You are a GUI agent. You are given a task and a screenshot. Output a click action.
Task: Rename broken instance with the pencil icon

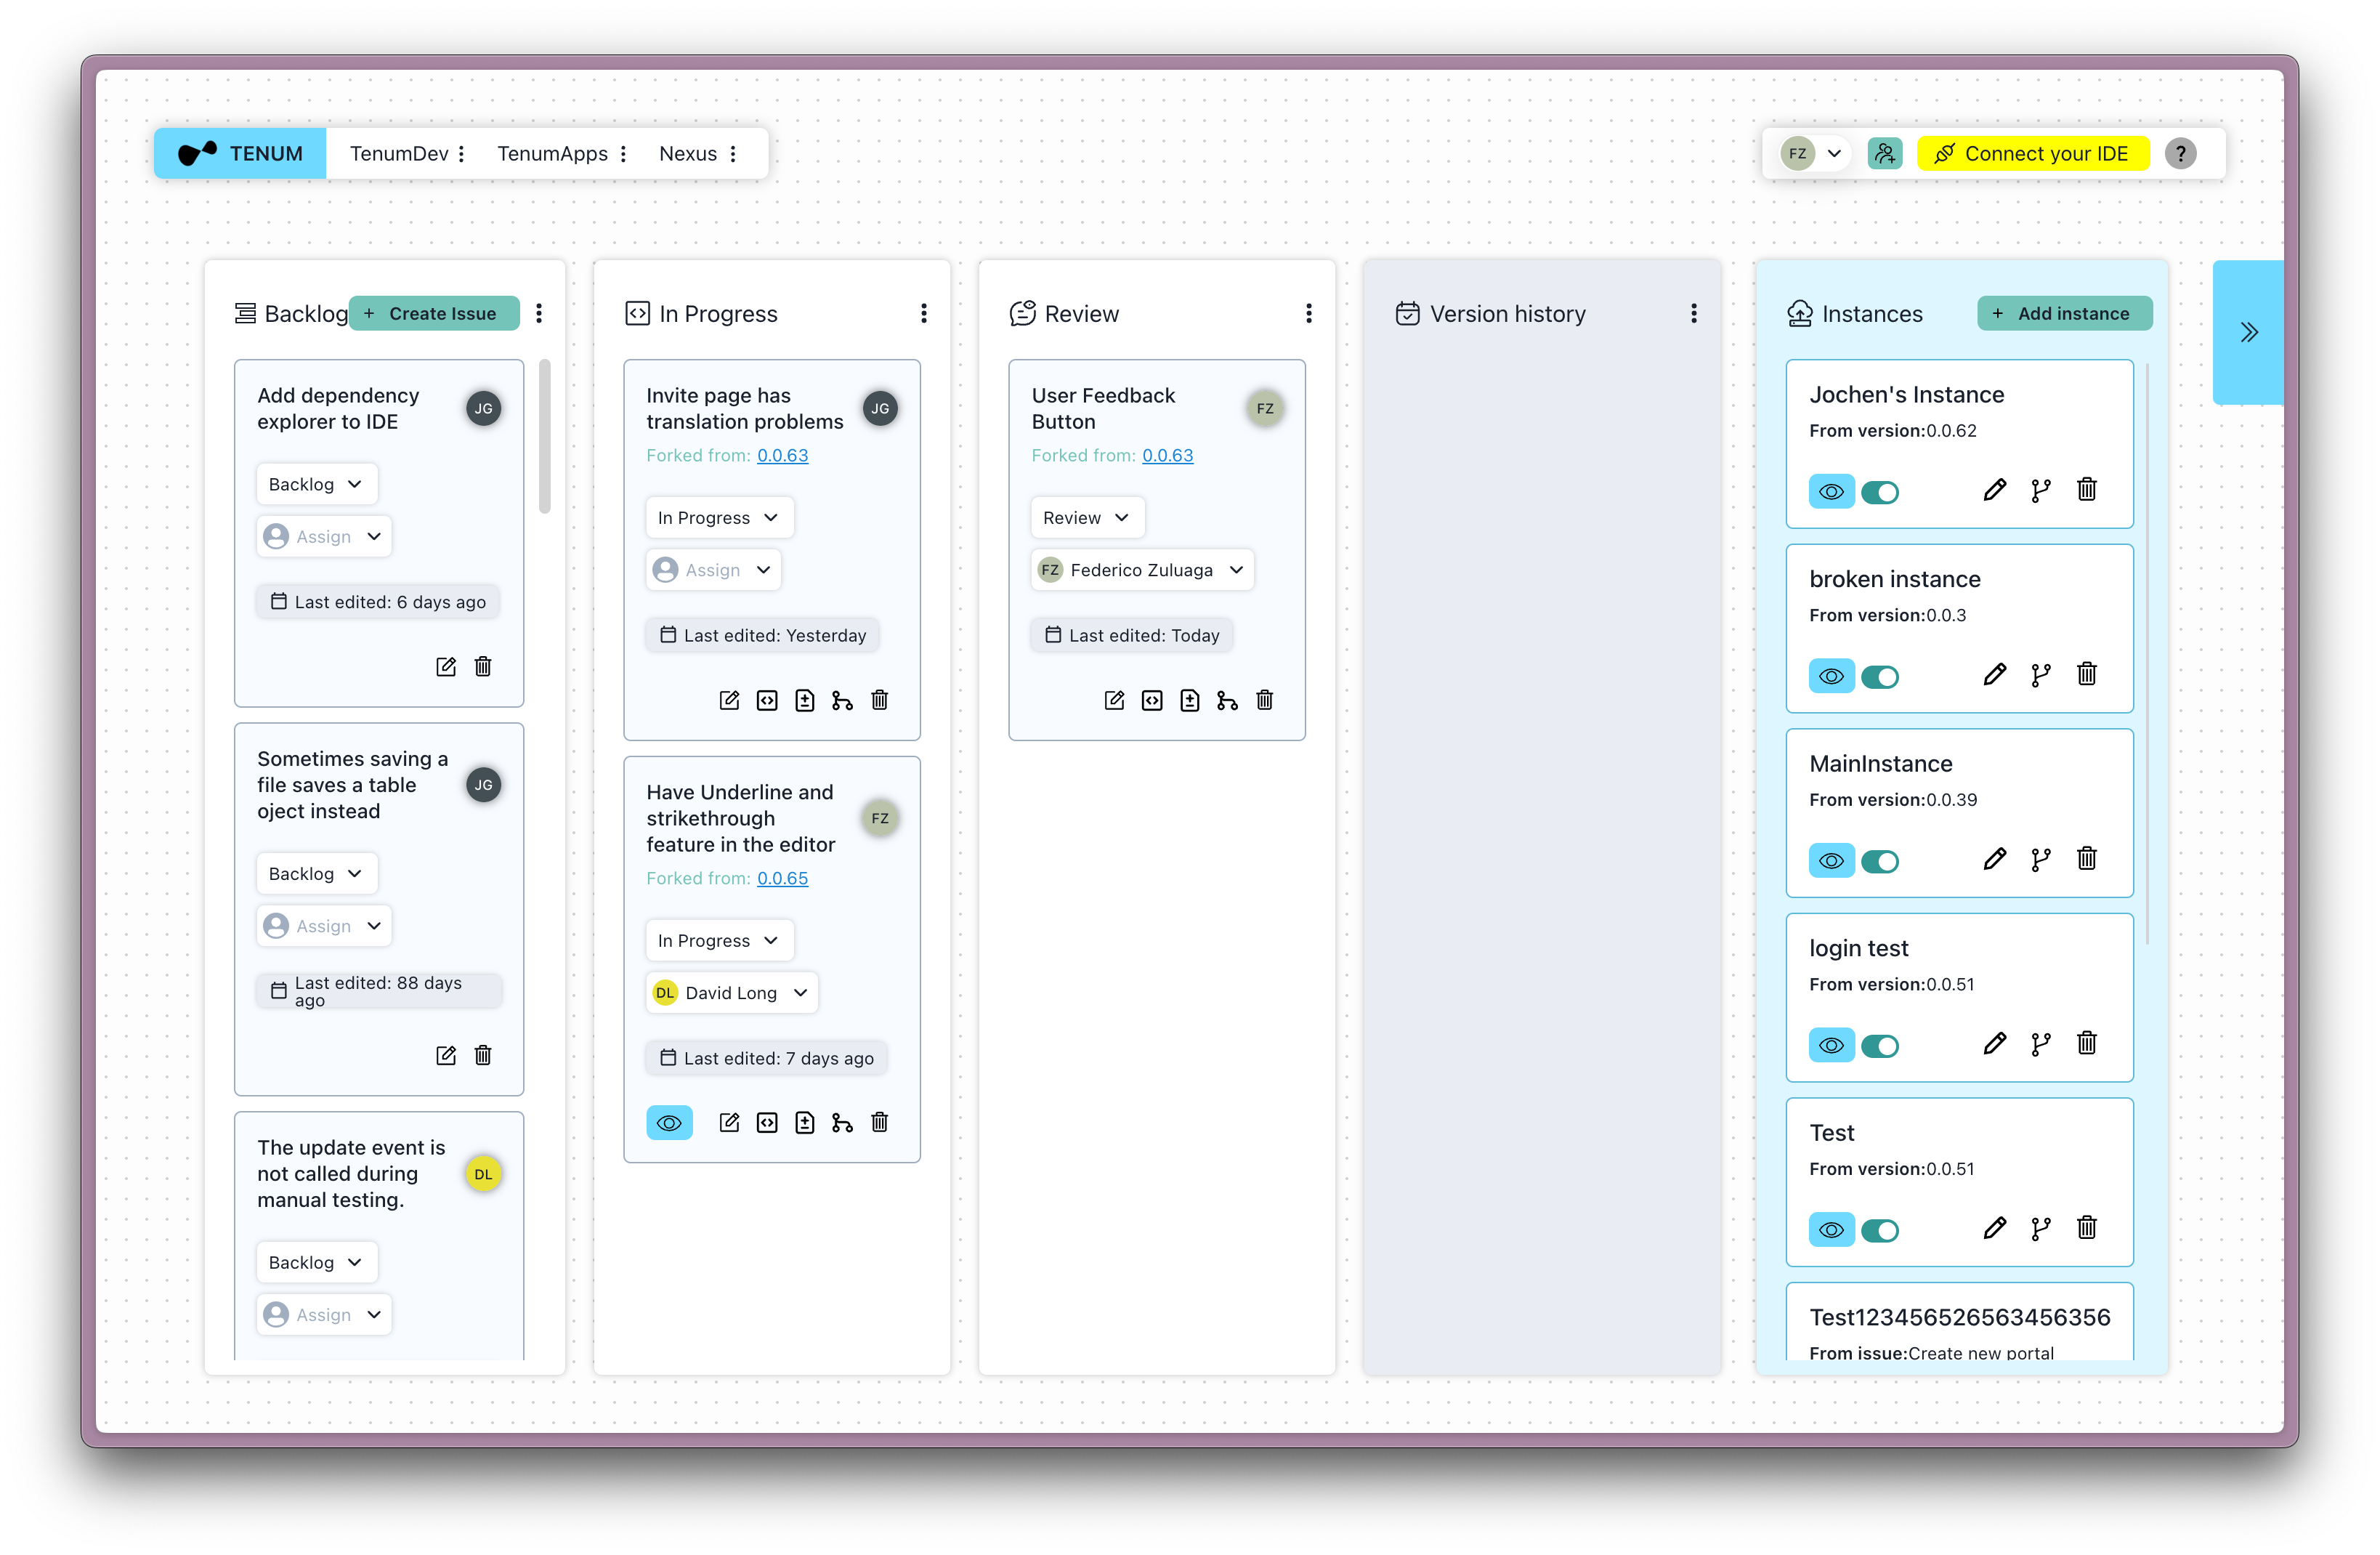pyautogui.click(x=1994, y=675)
